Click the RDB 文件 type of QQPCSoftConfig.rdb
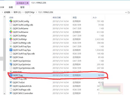 [77, 25]
